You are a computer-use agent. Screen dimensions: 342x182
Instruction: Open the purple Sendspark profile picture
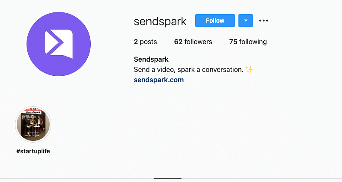pyautogui.click(x=59, y=44)
